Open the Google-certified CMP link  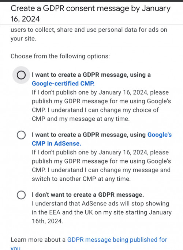pos(63,84)
